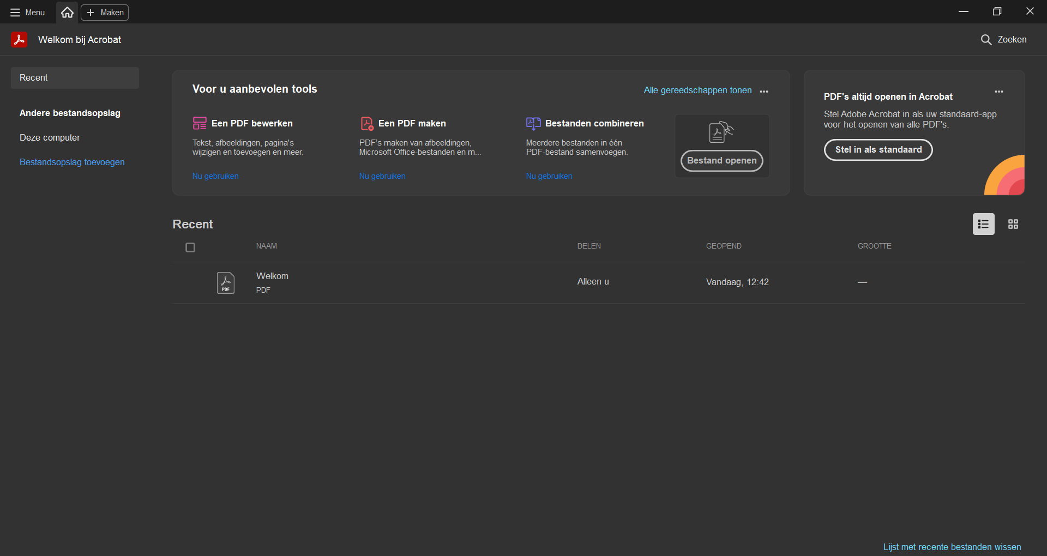The width and height of the screenshot is (1047, 556).
Task: Restore down the Acrobat window
Action: 997,11
